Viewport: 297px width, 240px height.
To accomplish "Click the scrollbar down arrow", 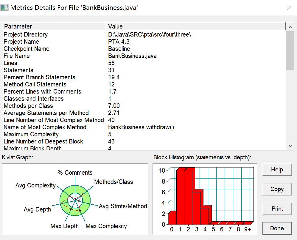I will (290, 146).
